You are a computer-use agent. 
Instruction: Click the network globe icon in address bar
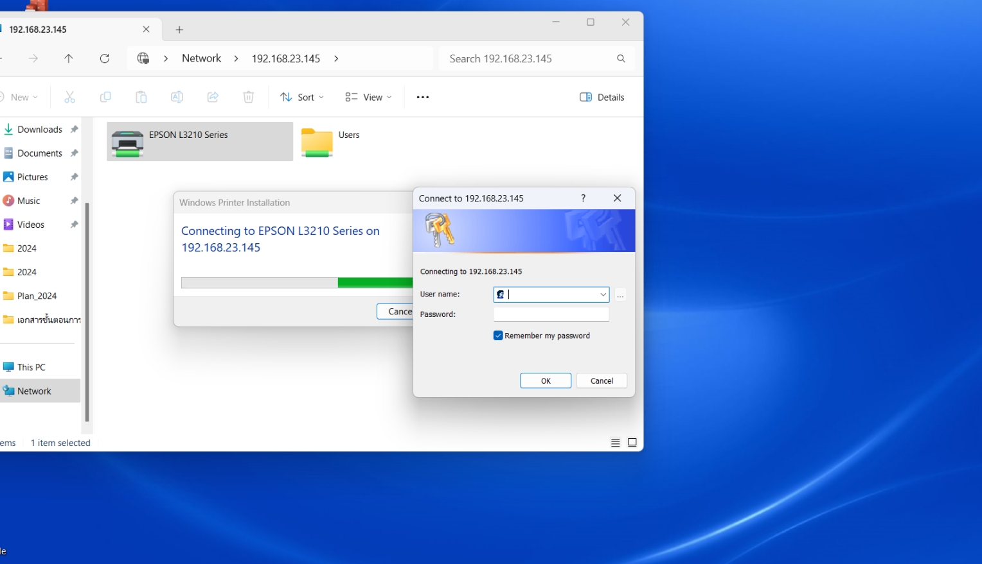143,58
